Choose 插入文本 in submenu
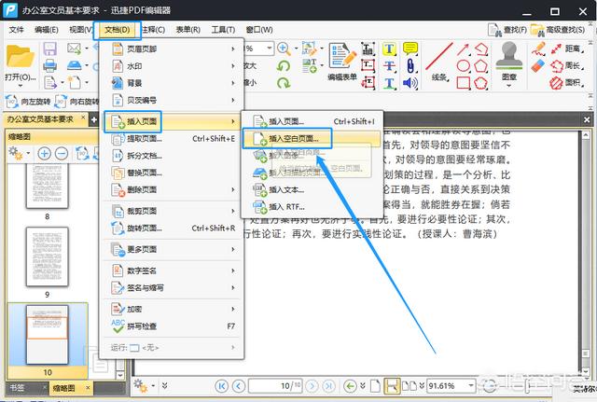 click(x=312, y=189)
